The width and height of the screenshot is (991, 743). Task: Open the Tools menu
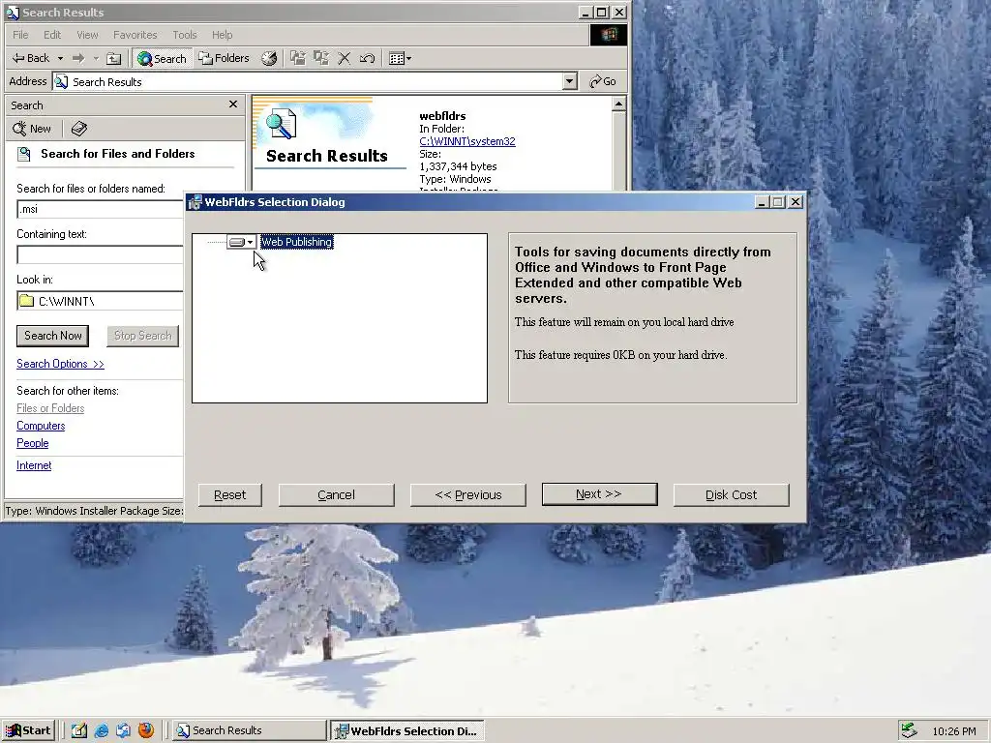pyautogui.click(x=185, y=35)
